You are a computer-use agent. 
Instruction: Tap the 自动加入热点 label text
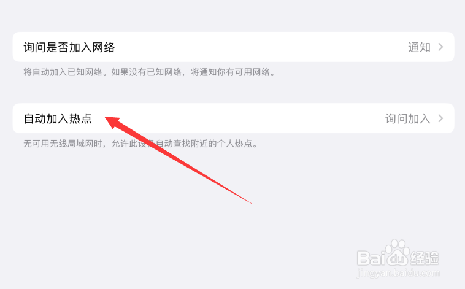[x=58, y=118]
